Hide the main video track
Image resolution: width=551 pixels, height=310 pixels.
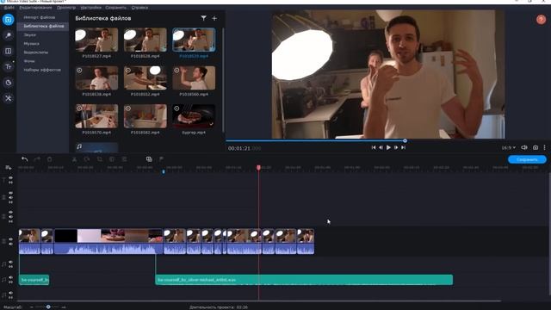[10, 239]
